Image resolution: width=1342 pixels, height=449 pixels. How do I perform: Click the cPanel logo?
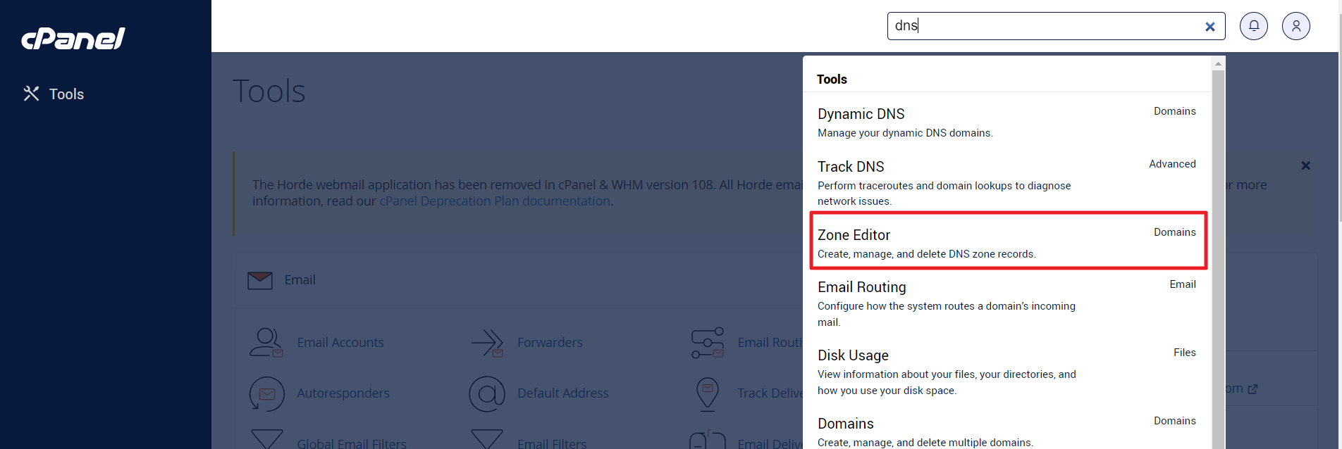(x=73, y=39)
